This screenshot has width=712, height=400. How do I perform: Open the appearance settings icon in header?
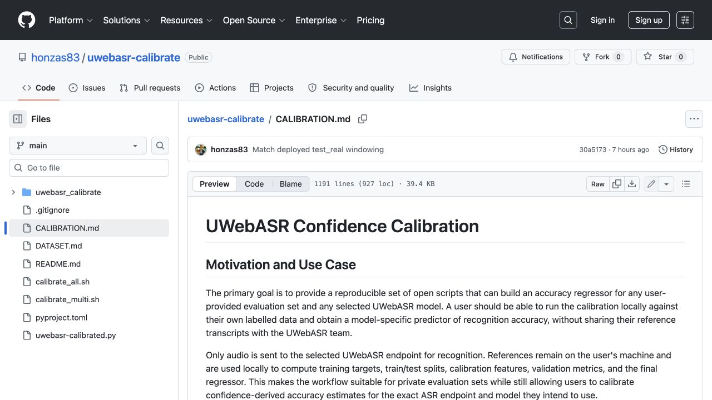(685, 20)
